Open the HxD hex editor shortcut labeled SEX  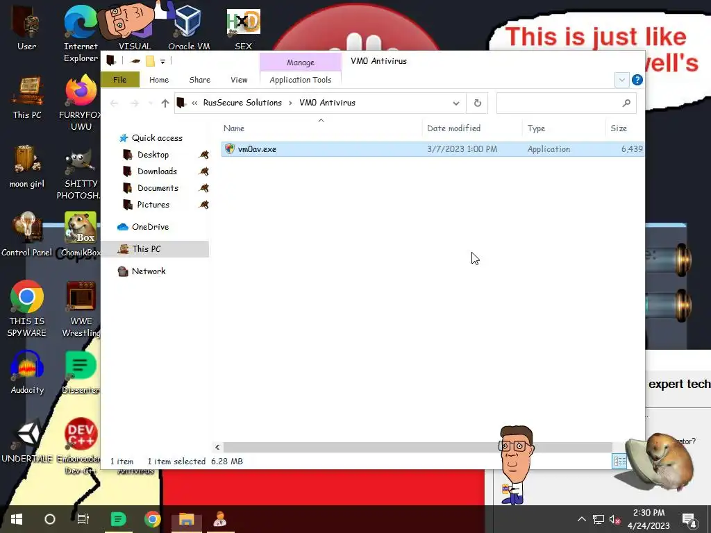click(x=244, y=29)
